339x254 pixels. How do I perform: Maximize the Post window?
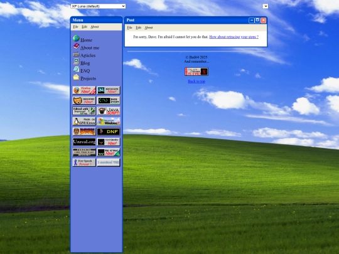pos(257,20)
